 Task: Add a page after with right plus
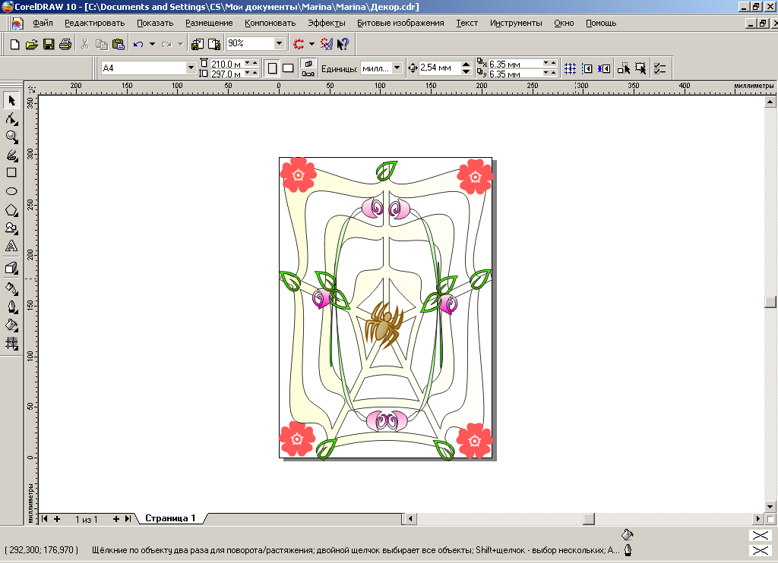(116, 519)
